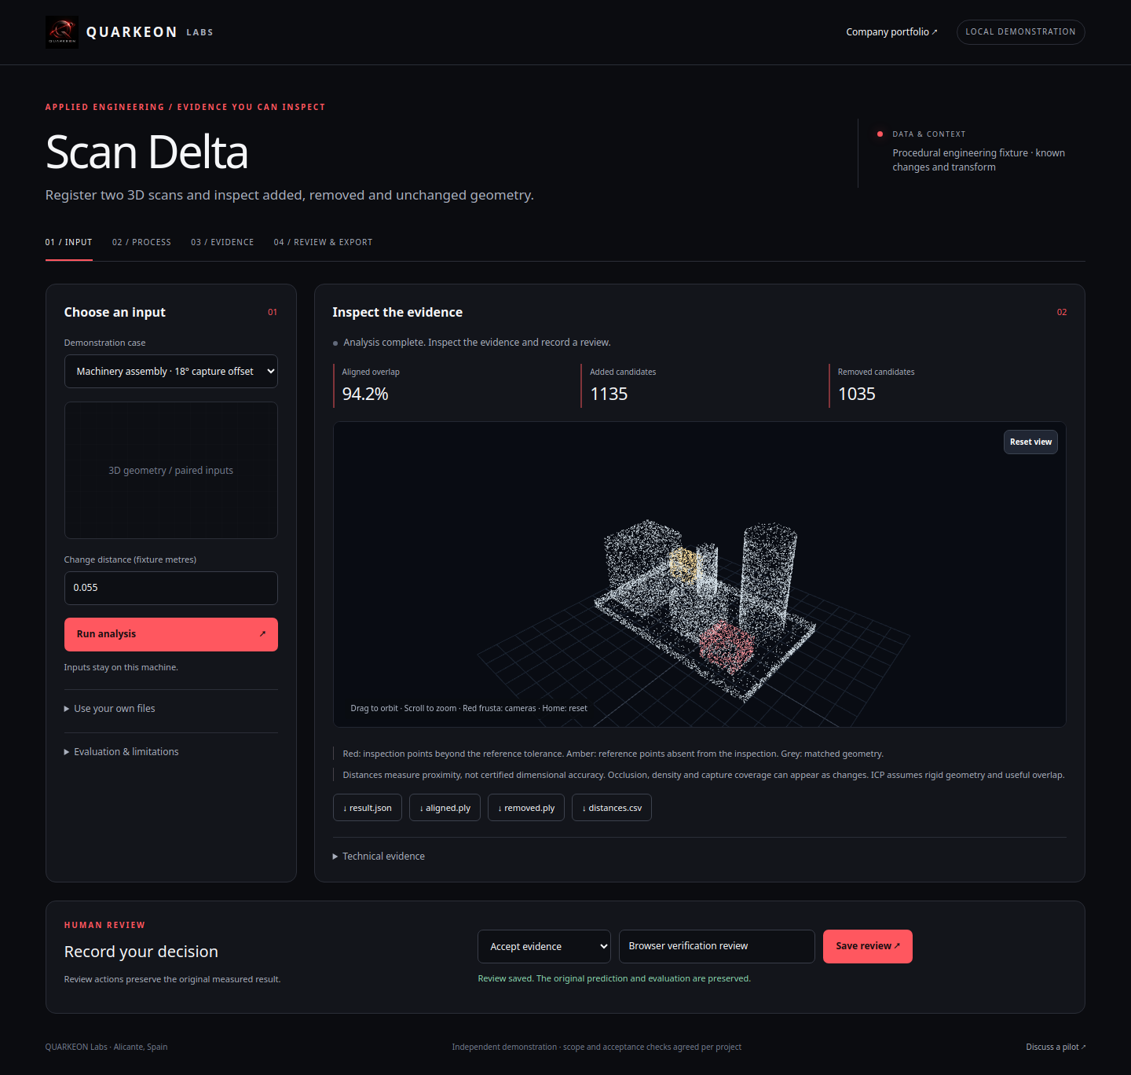Click the Aligned overlap value 94.2%

pos(365,394)
